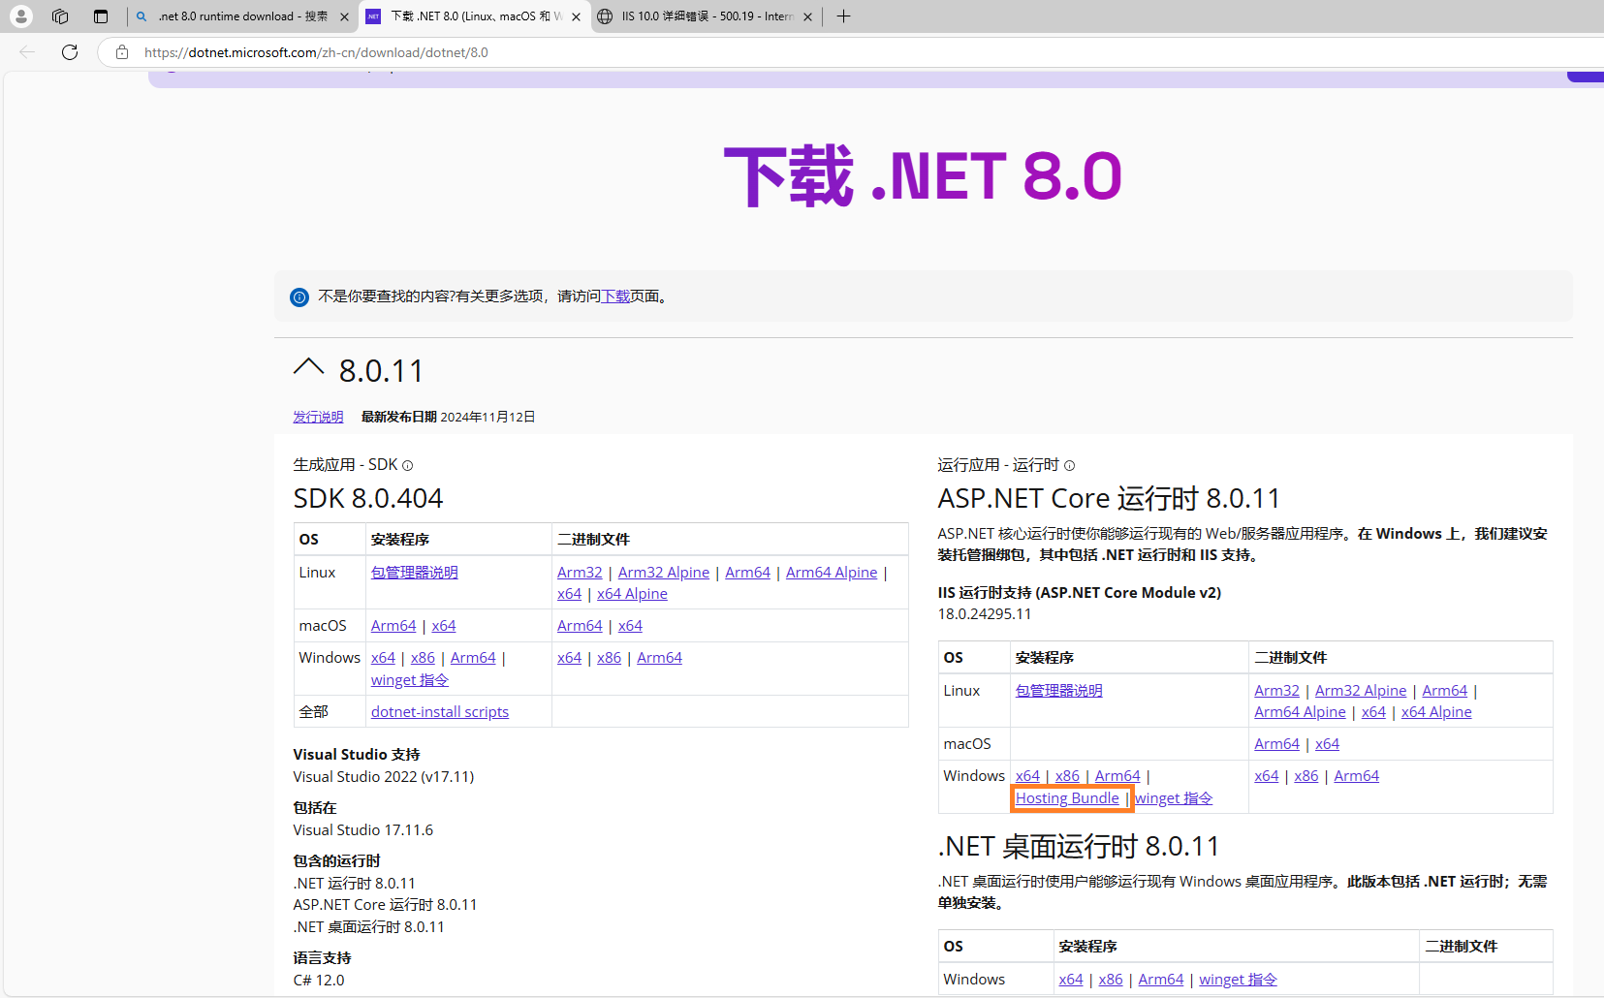Download the Windows Hosting Bundle

1067,798
